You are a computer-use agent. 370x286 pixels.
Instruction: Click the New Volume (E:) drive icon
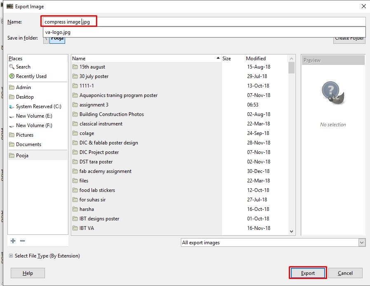coord(12,116)
